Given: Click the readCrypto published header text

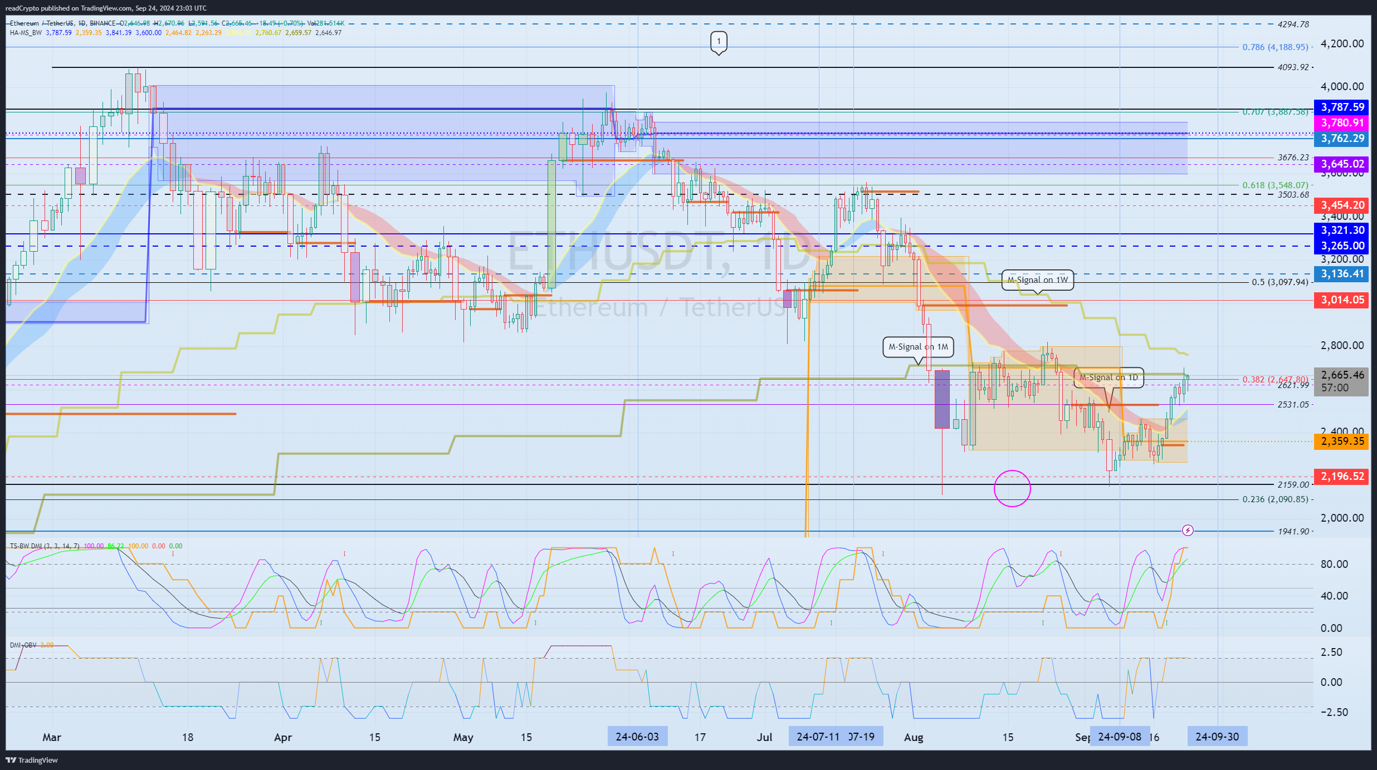Looking at the screenshot, I should tap(106, 8).
